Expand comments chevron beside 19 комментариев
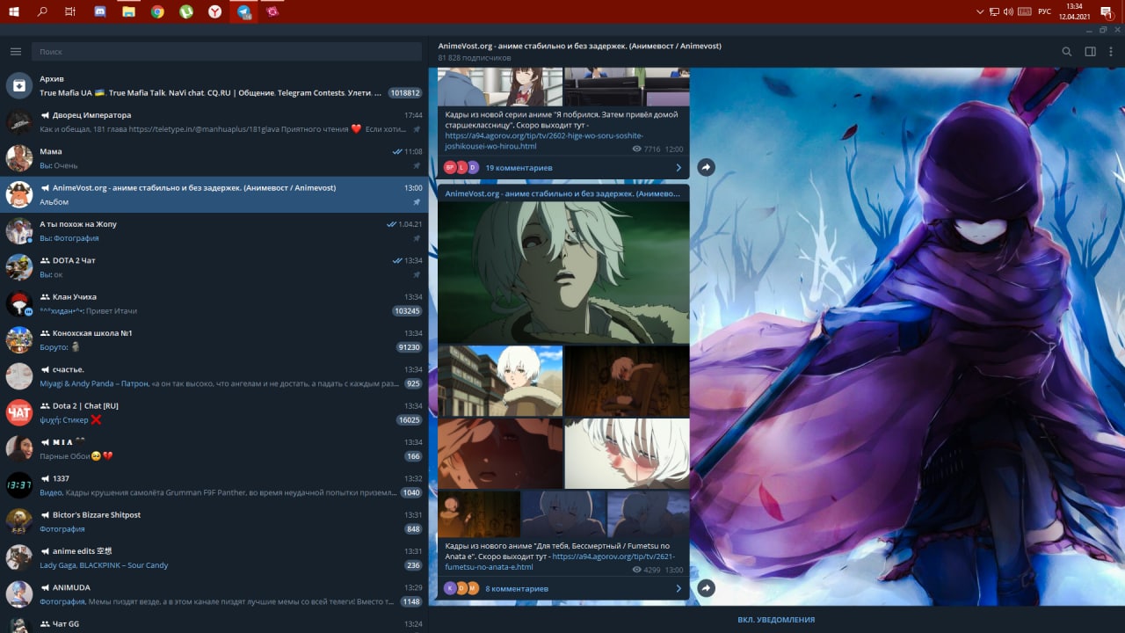 click(x=679, y=168)
